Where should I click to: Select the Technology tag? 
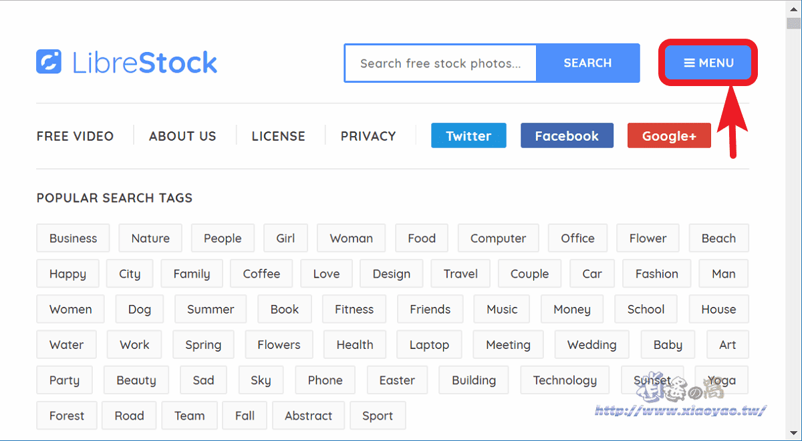pos(565,380)
